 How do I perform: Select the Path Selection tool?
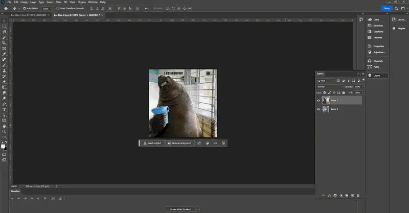point(4,115)
